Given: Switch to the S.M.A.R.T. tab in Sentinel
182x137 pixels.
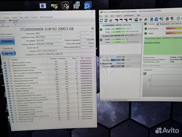Looking at the screenshot, I should tap(176, 24).
